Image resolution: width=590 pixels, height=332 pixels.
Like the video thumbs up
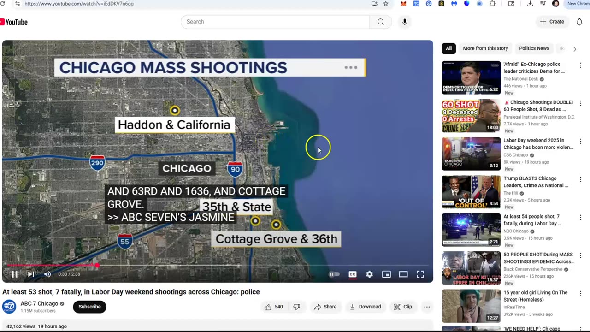coord(273,307)
